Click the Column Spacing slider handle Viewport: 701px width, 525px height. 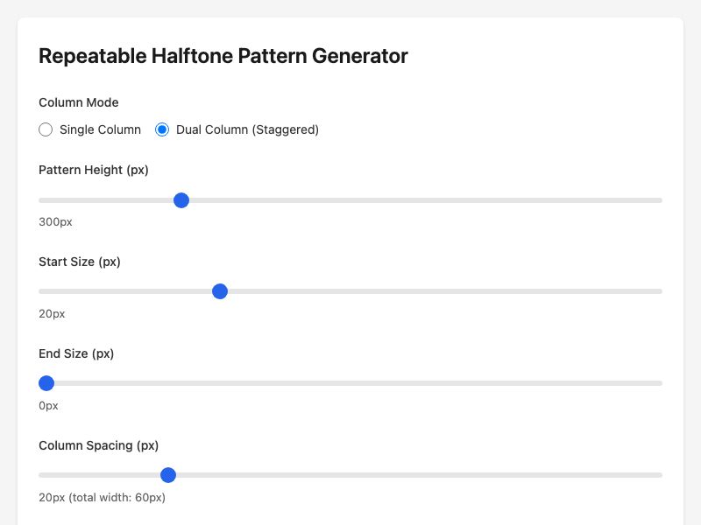167,474
